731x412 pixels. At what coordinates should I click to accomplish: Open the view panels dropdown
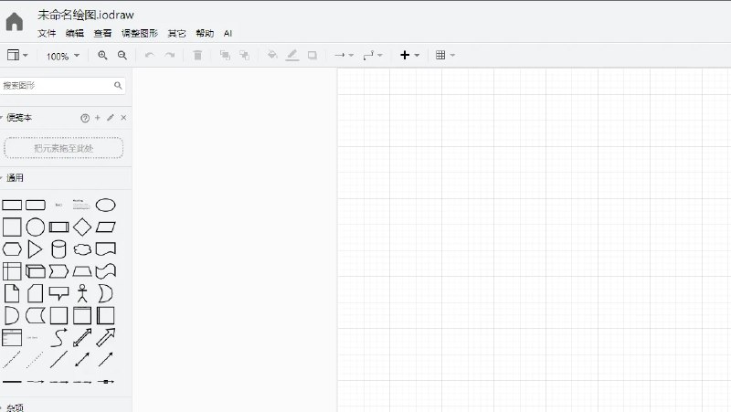[x=17, y=56]
